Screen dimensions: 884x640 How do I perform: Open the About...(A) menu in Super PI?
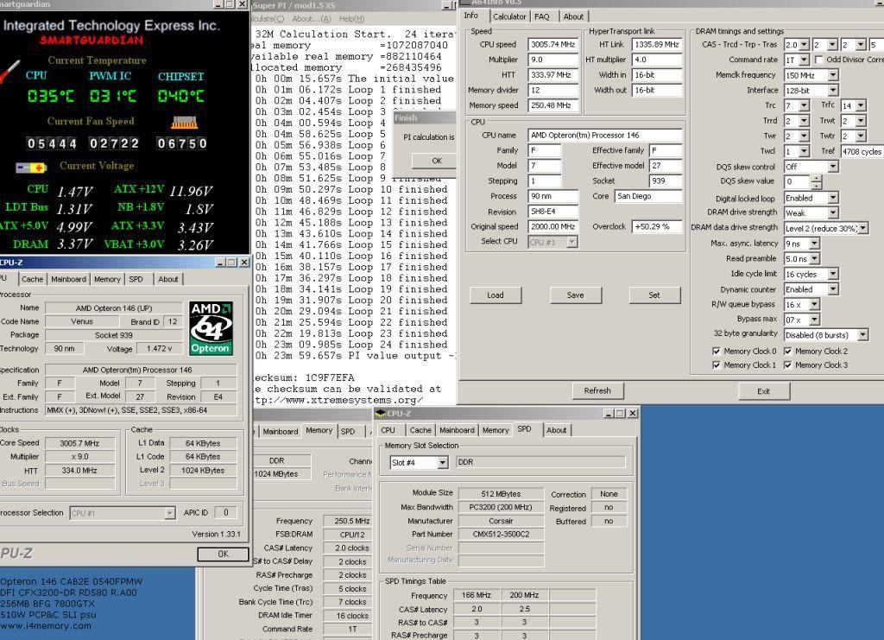coord(312,19)
